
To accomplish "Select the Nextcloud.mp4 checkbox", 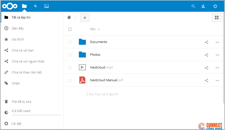I will click(x=70, y=67).
